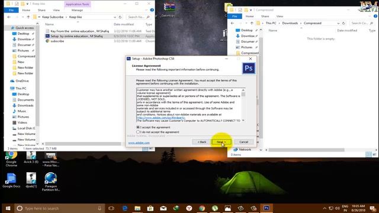379x213 pixels.
Task: Open File Explorer from the taskbar
Action: [x=137, y=208]
